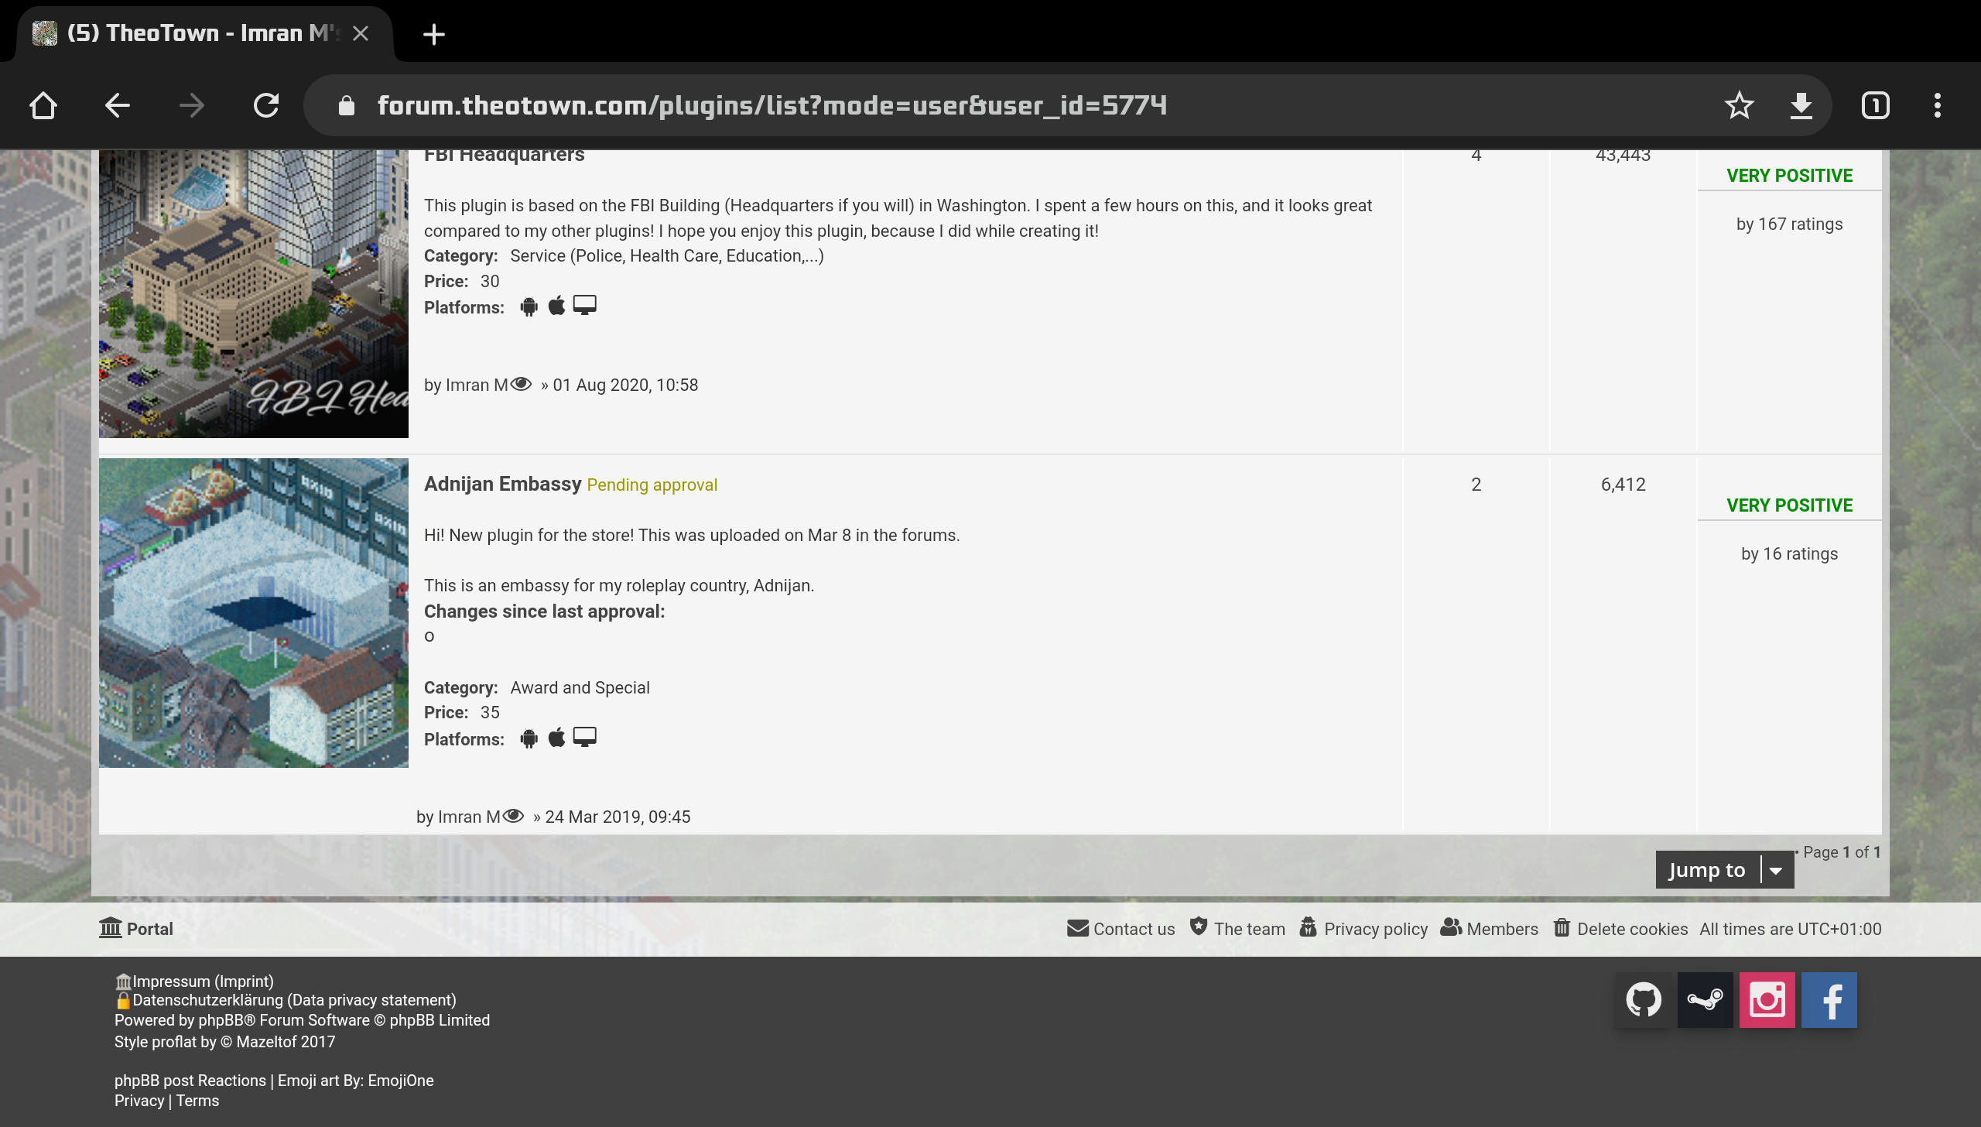The height and width of the screenshot is (1127, 1981).
Task: Open Impressum (Imprint) link
Action: click(x=194, y=981)
